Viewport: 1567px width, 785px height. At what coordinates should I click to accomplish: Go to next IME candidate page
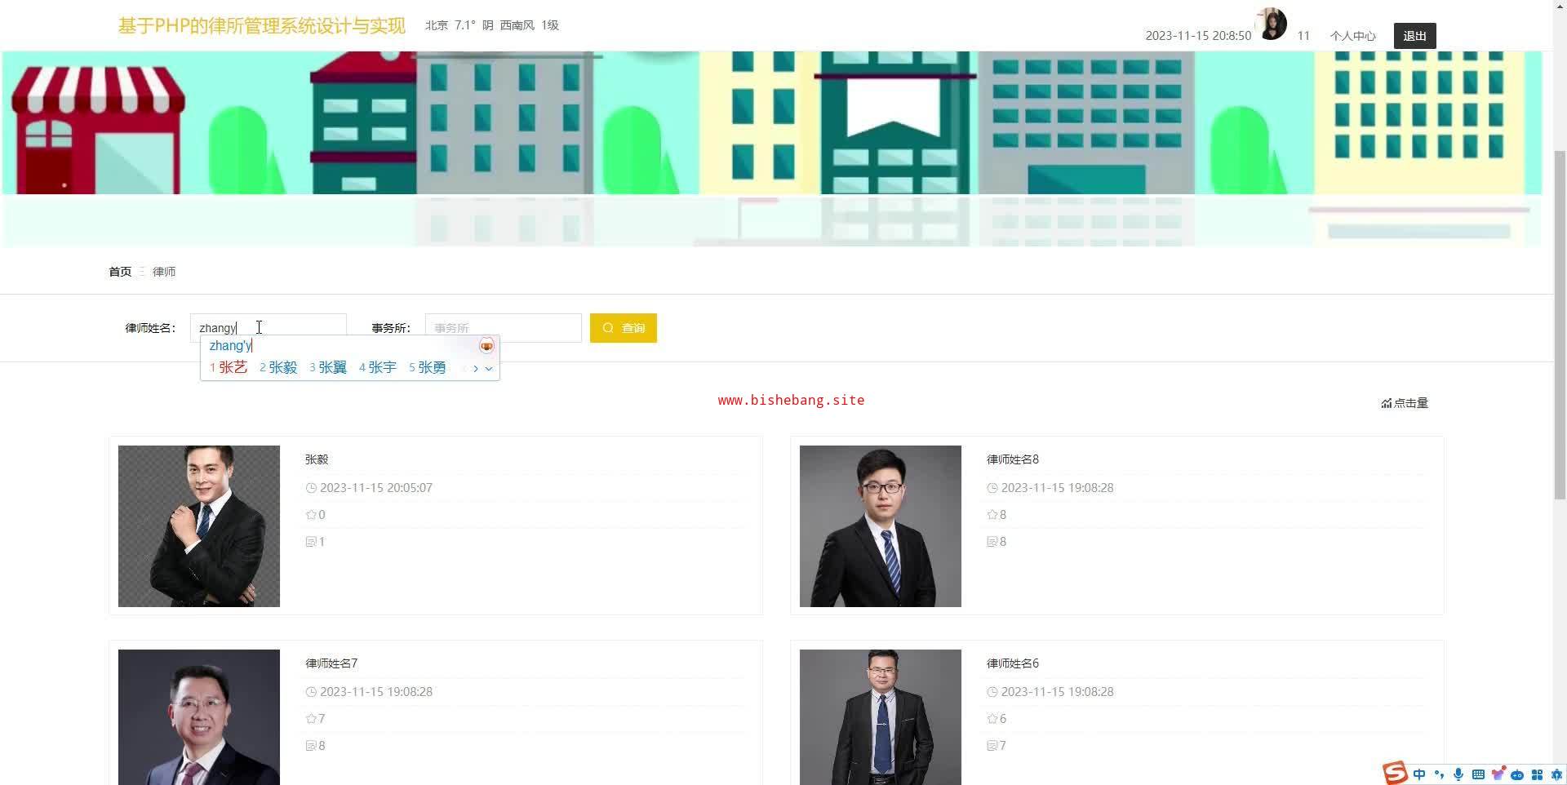pos(476,368)
